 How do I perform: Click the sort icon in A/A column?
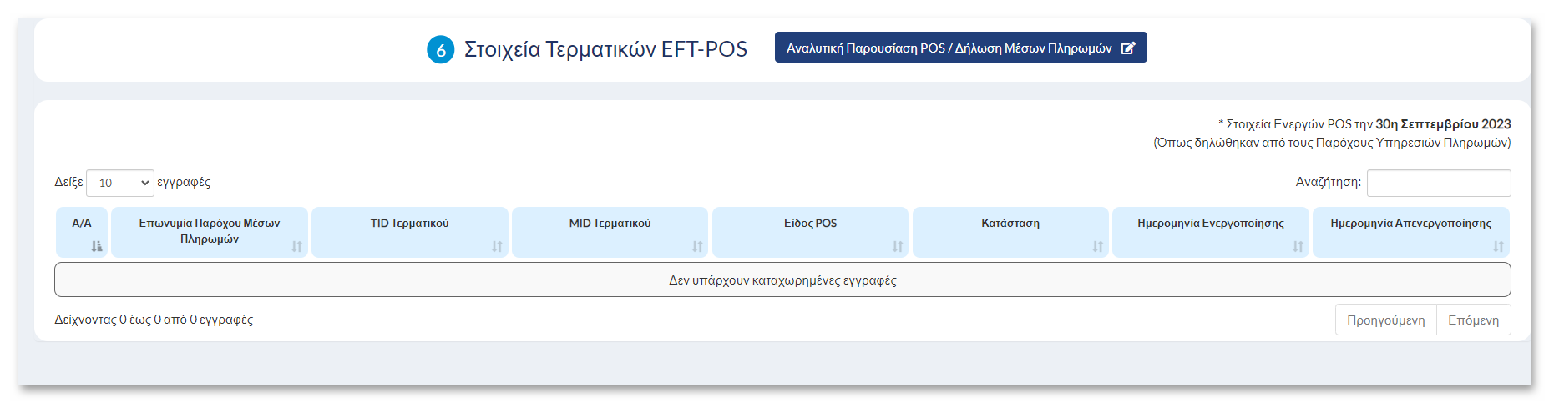point(97,246)
